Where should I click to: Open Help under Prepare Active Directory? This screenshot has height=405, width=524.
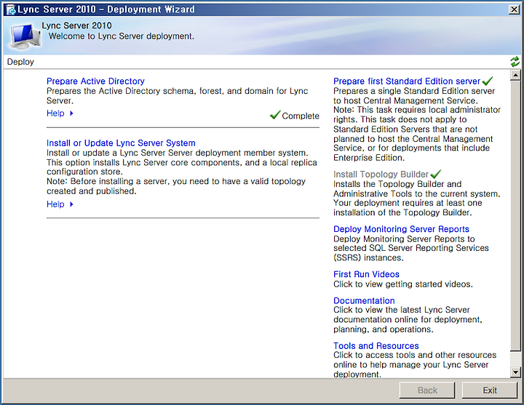[55, 113]
